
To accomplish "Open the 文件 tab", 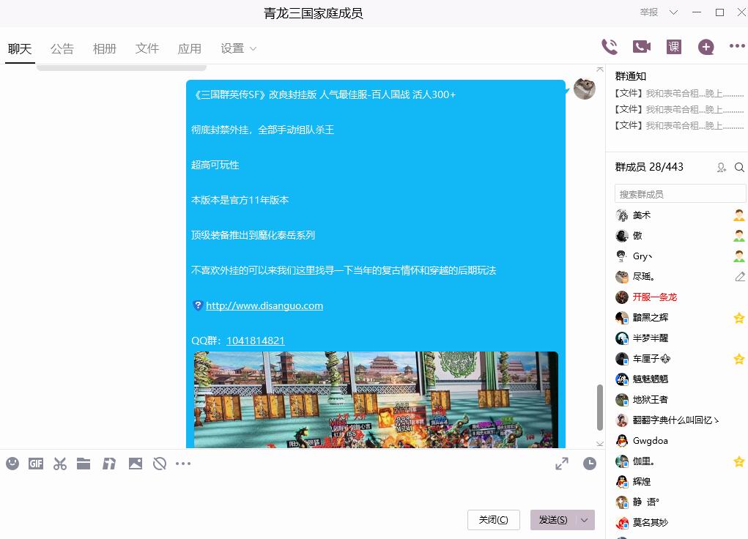I will pos(147,48).
